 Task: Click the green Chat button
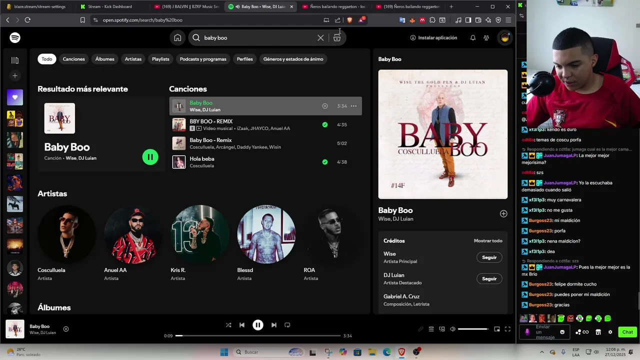tap(627, 332)
